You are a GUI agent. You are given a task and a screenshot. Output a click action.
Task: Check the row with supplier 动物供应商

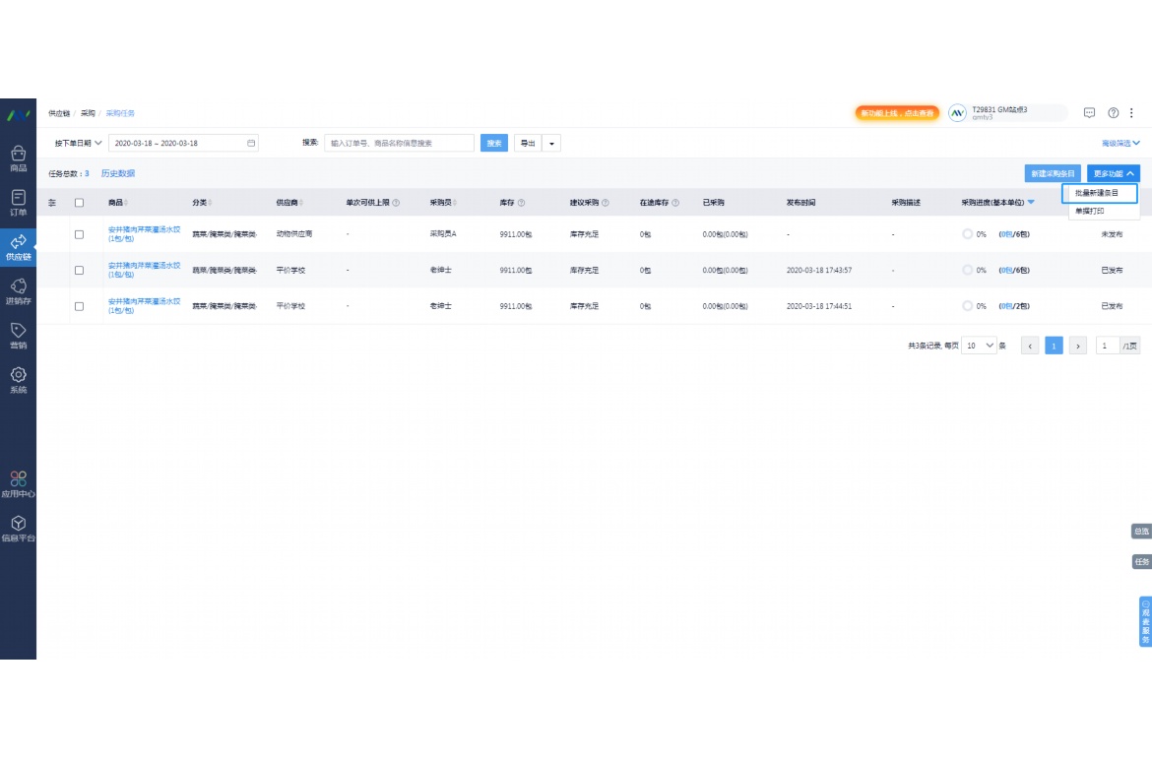click(80, 234)
